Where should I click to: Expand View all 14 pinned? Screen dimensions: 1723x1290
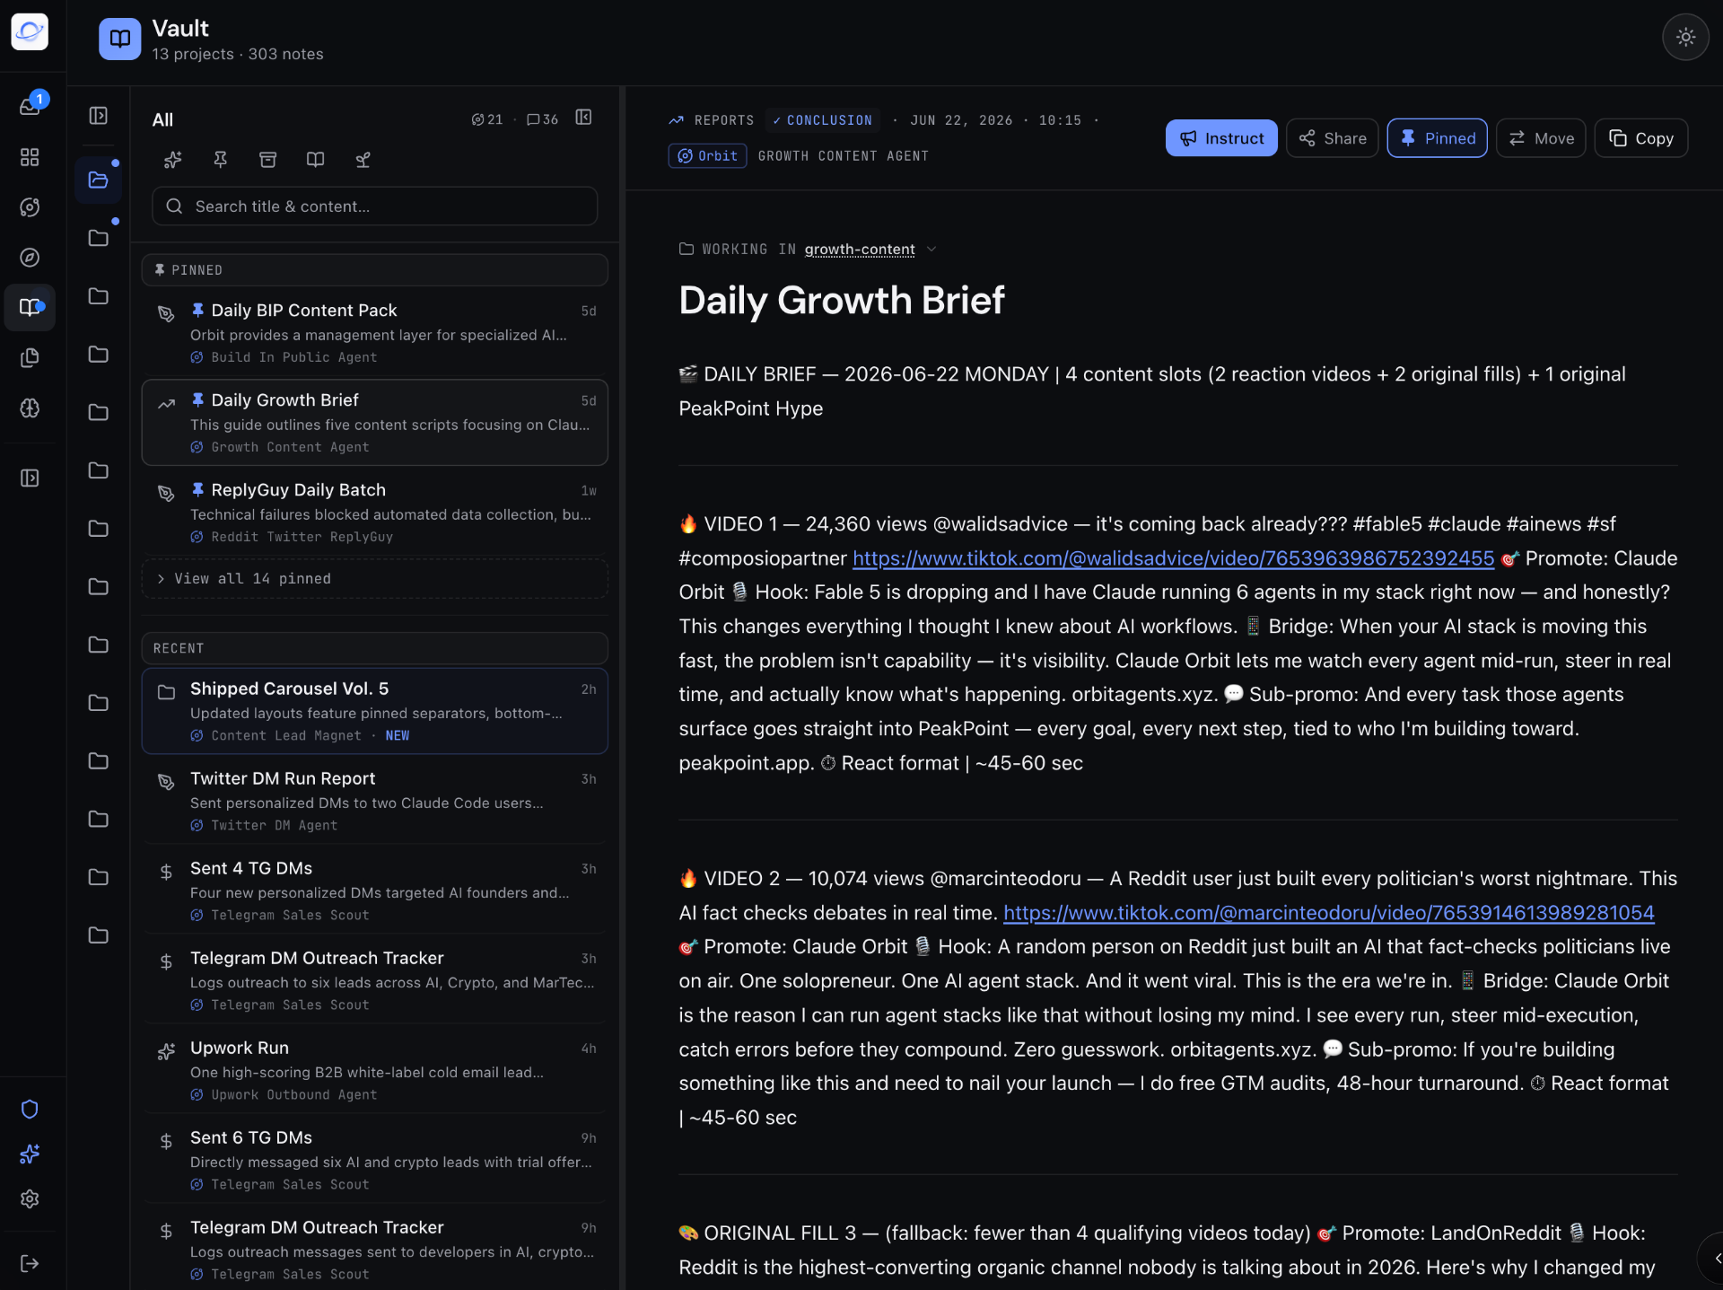click(x=374, y=579)
